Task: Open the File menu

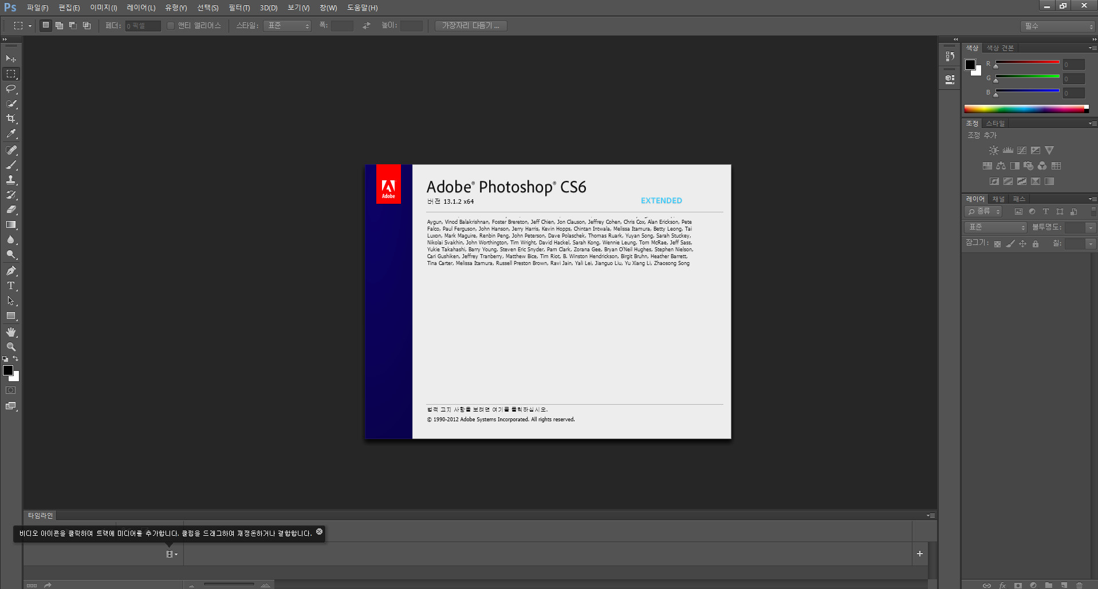Action: pos(37,7)
